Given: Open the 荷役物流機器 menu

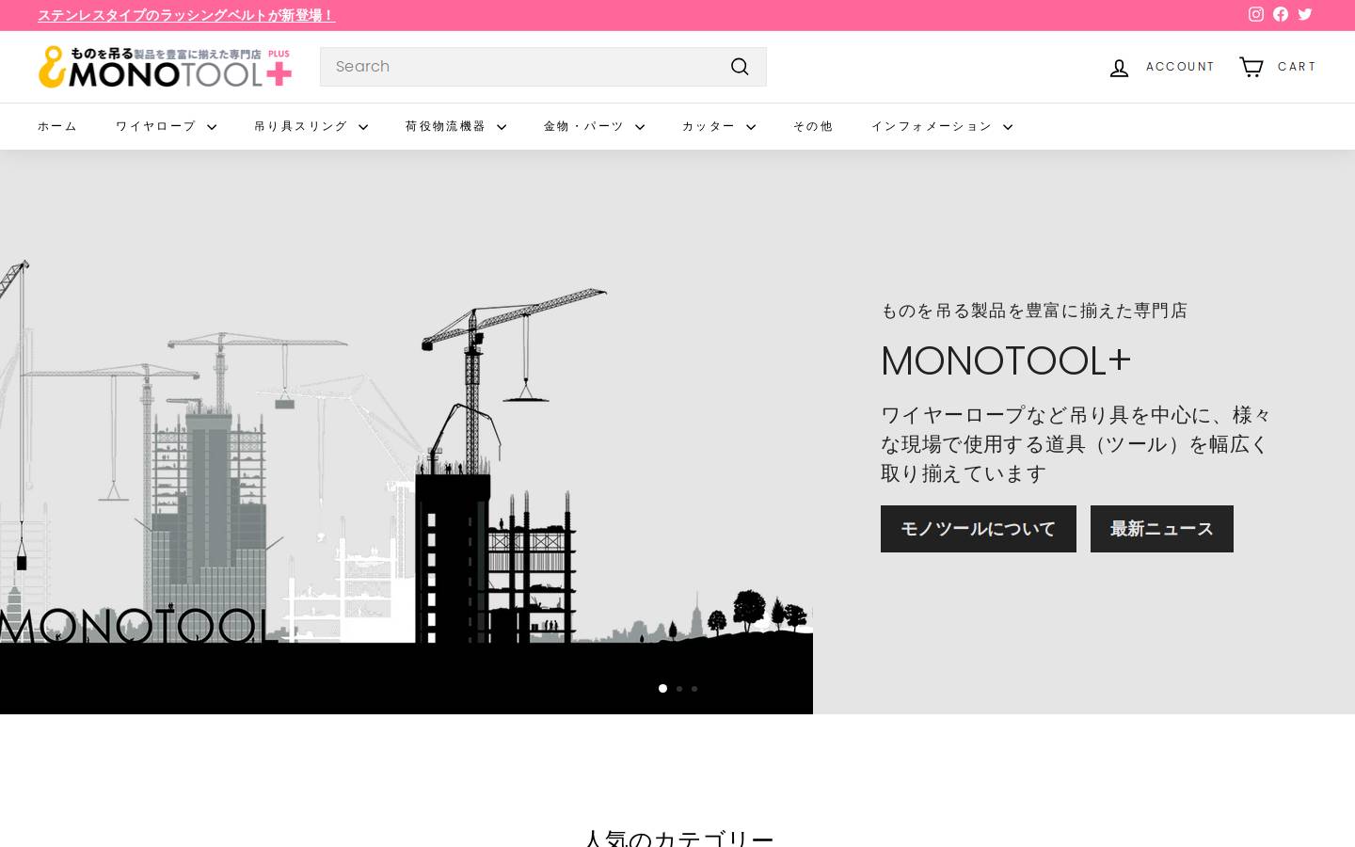Looking at the screenshot, I should click(x=445, y=126).
